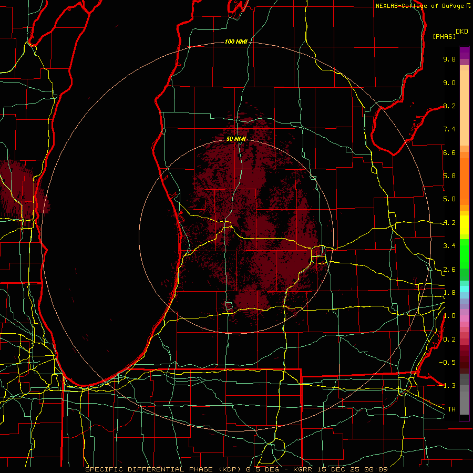The width and height of the screenshot is (473, 473).
Task: Click the 0.2 value on the scale
Action: pos(449,340)
